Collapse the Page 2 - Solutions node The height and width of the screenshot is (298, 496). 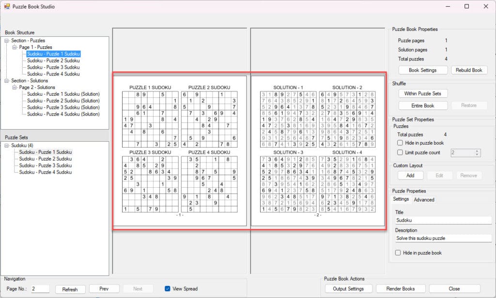pyautogui.click(x=15, y=88)
